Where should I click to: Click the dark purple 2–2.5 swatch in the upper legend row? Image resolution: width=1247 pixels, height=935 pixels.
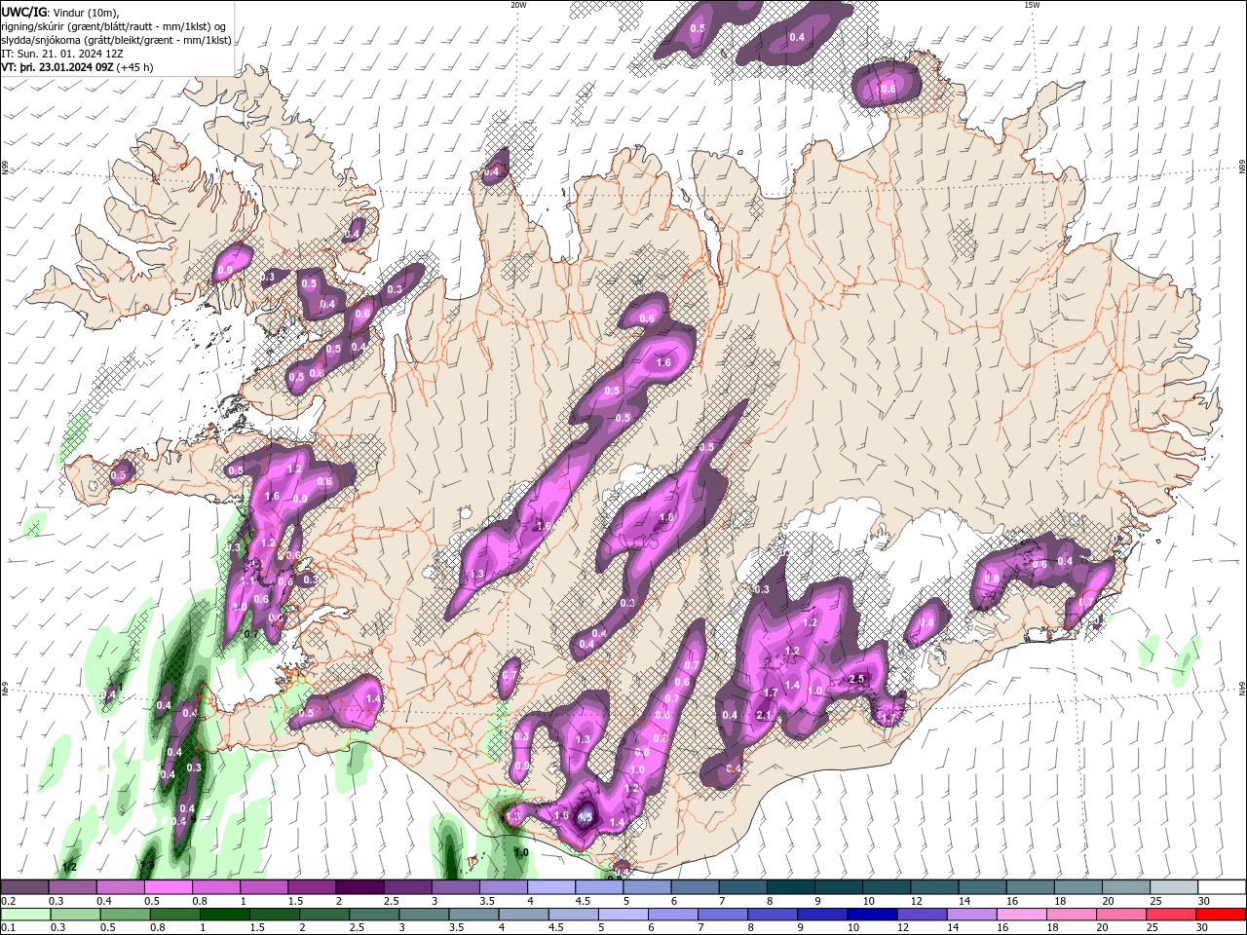point(359,887)
